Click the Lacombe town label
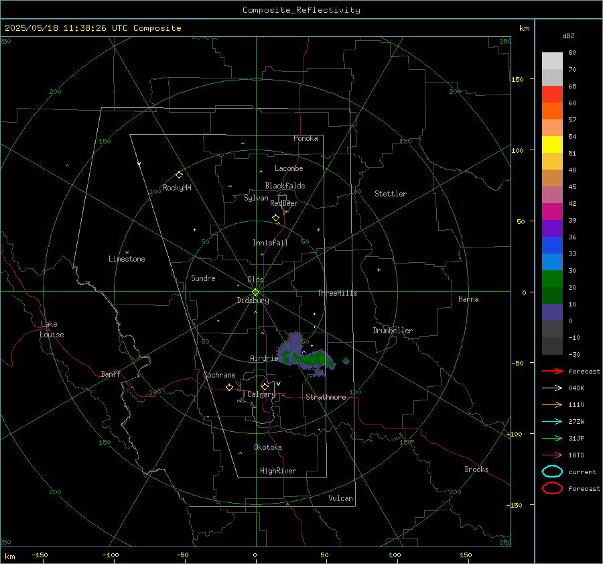The image size is (603, 564). pyautogui.click(x=289, y=168)
